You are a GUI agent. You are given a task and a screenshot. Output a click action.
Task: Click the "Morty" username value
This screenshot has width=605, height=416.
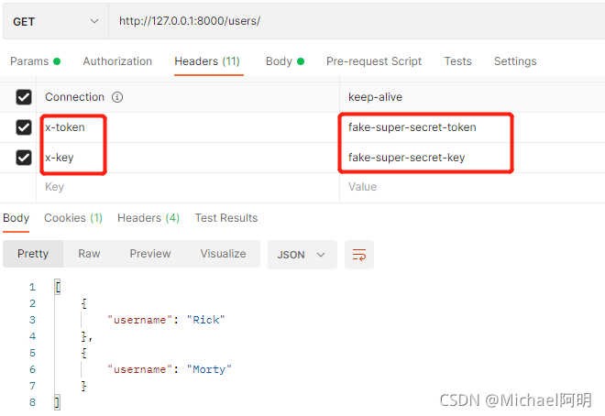coord(209,370)
